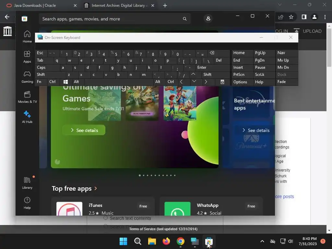Click the down arrow key on keyboard
Image resolution: width=332 pixels, height=249 pixels.
(194, 81)
